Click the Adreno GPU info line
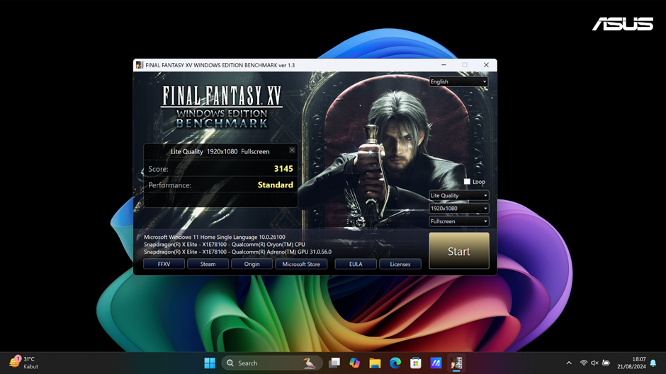This screenshot has width=666, height=374. click(x=237, y=252)
